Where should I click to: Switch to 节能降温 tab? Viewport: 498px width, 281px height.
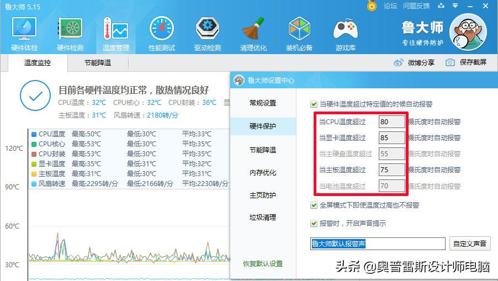click(x=98, y=63)
